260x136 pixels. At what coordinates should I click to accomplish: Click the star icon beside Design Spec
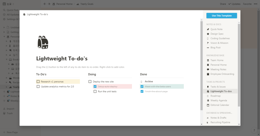(208, 34)
